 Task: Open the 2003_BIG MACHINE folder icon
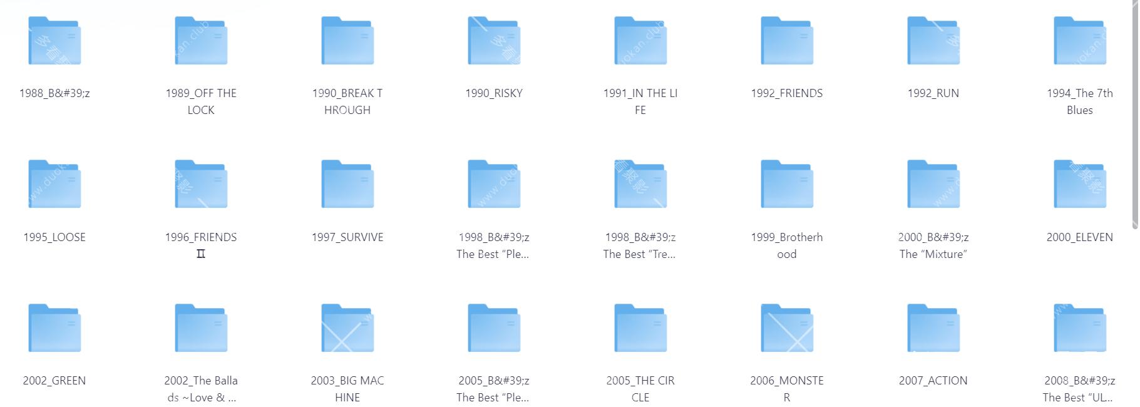click(347, 328)
